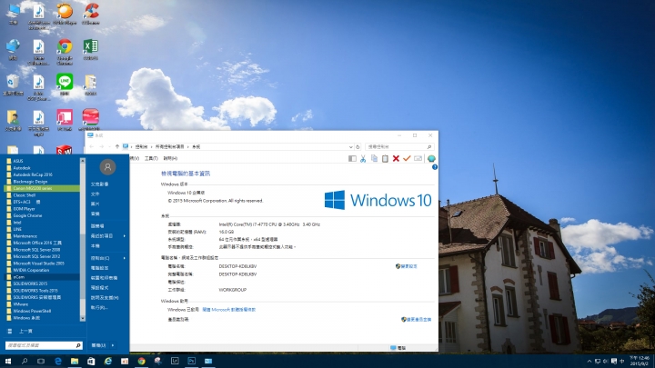Open the SOLIDWORKS 2015 folder

(x=30, y=283)
